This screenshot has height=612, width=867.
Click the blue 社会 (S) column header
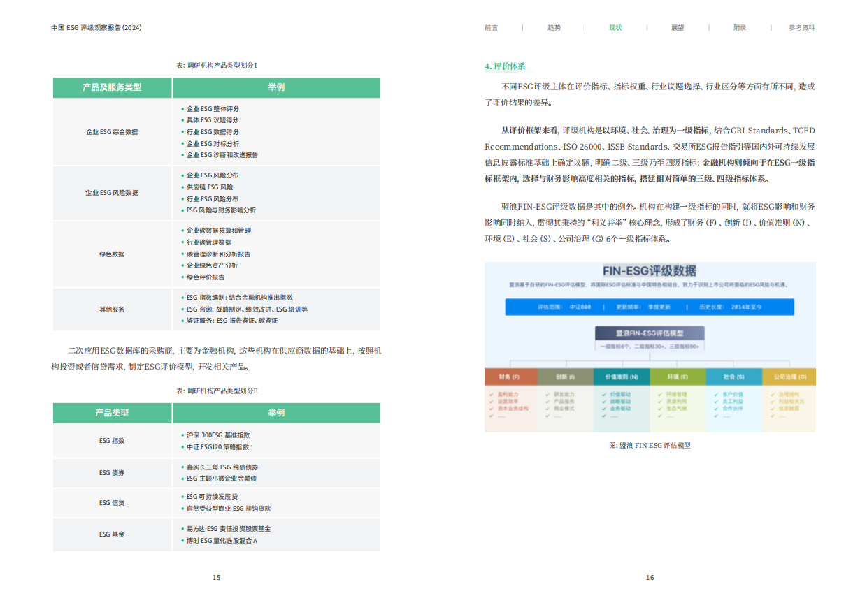733,377
